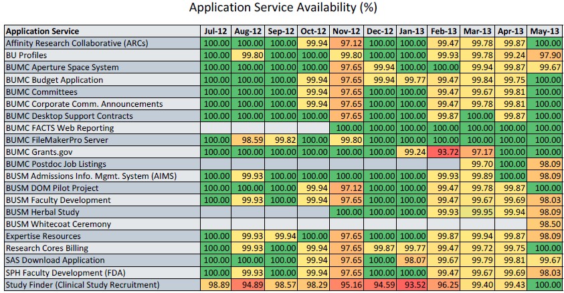564x293 pixels.
Task: Select the Mar-13 column header
Action: pyautogui.click(x=477, y=31)
